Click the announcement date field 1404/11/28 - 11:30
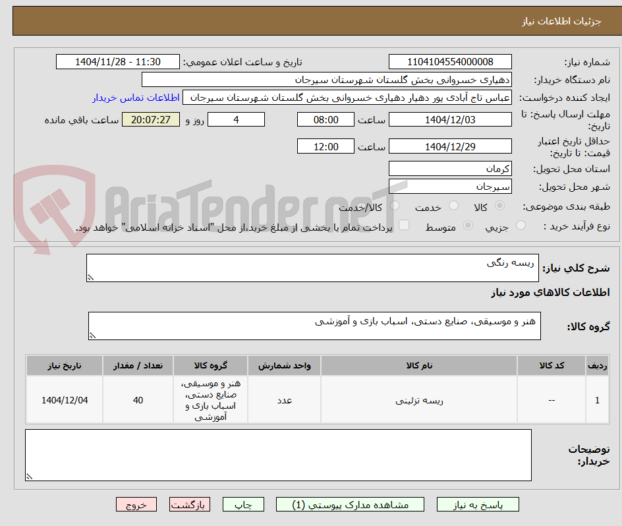The width and height of the screenshot is (622, 526). pyautogui.click(x=118, y=62)
